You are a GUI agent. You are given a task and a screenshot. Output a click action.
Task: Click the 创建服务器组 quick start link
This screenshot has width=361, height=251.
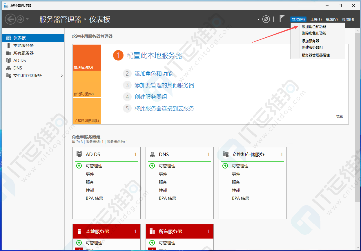pyautogui.click(x=151, y=97)
